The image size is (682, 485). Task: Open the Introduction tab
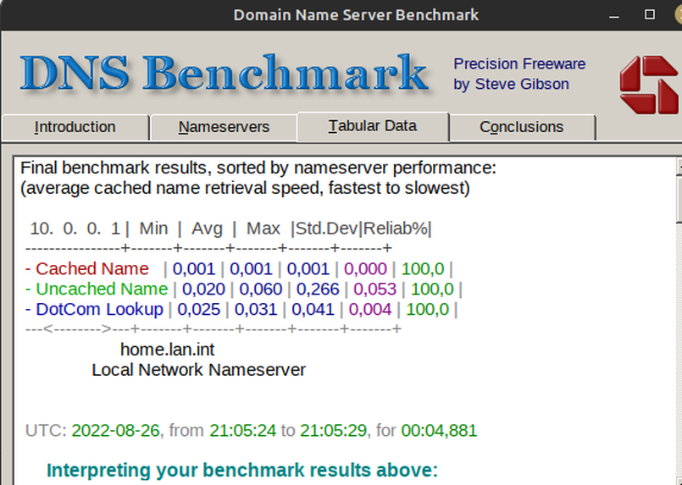75,127
